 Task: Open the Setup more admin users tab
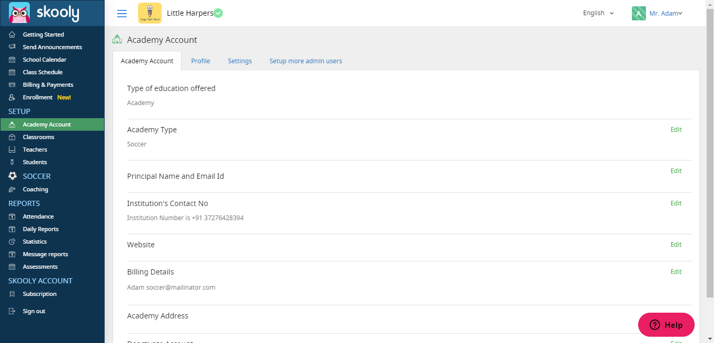tap(305, 61)
